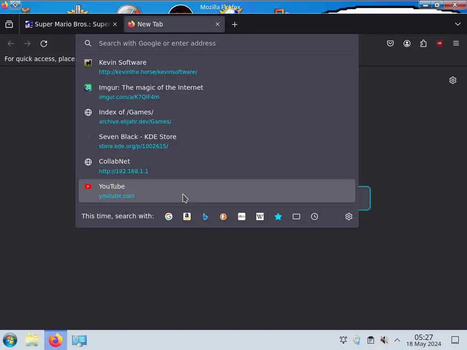Search this time with Wikipedia
Viewport: 467px width, 350px height.
tap(259, 216)
